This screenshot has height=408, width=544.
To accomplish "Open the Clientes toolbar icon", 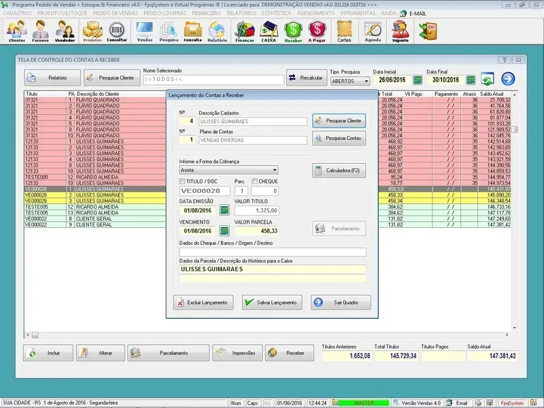I will (17, 31).
